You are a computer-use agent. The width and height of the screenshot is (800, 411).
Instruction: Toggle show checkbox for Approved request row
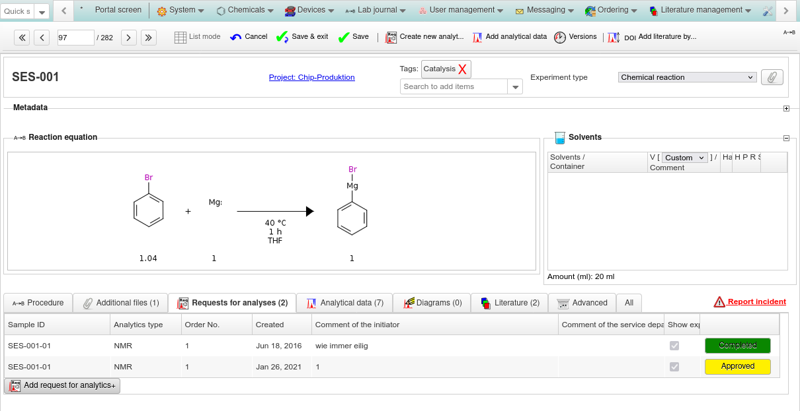pyautogui.click(x=674, y=367)
